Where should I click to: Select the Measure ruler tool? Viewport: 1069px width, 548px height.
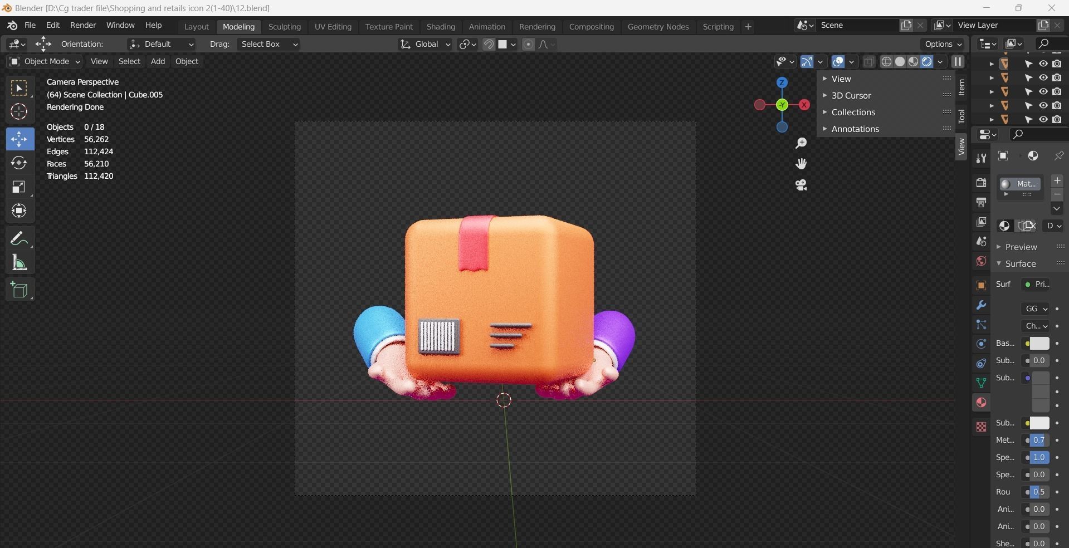click(19, 263)
